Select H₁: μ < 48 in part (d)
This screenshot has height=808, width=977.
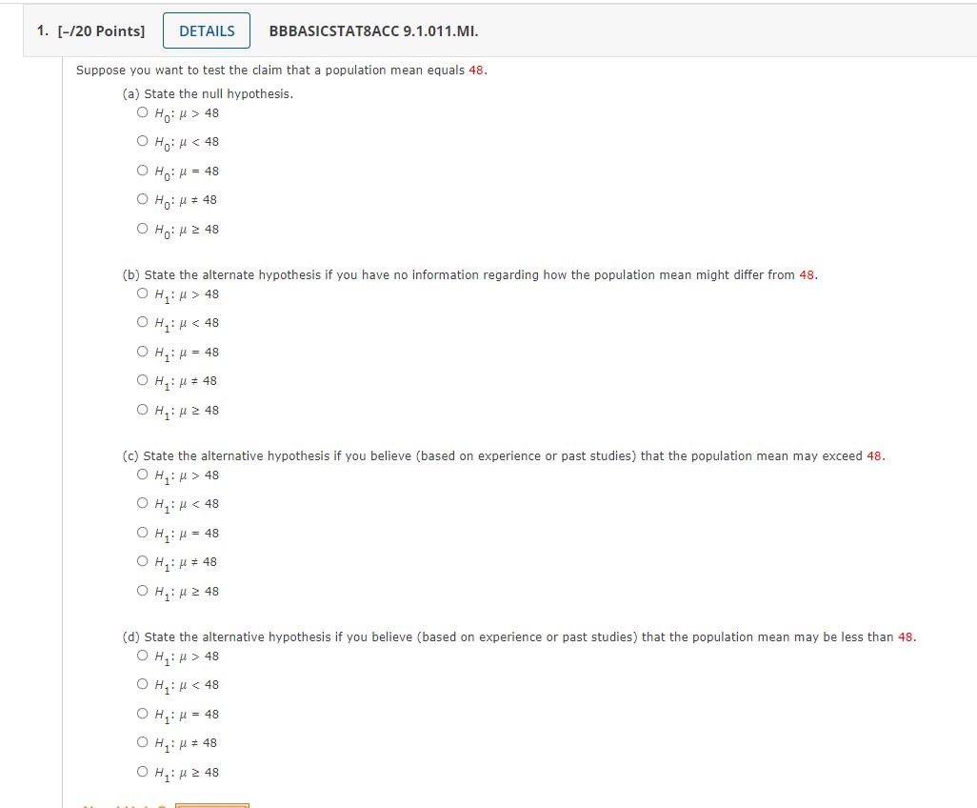[141, 684]
